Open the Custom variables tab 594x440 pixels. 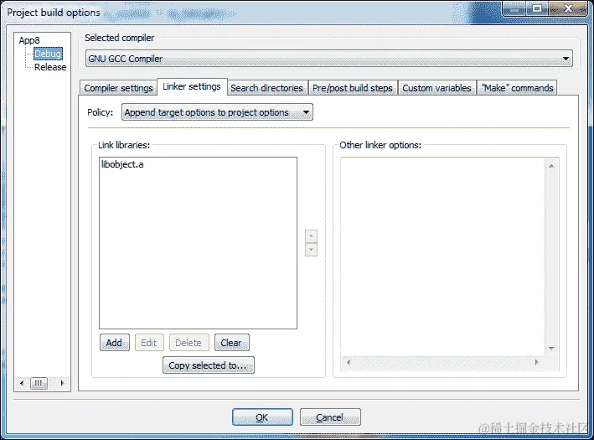436,88
